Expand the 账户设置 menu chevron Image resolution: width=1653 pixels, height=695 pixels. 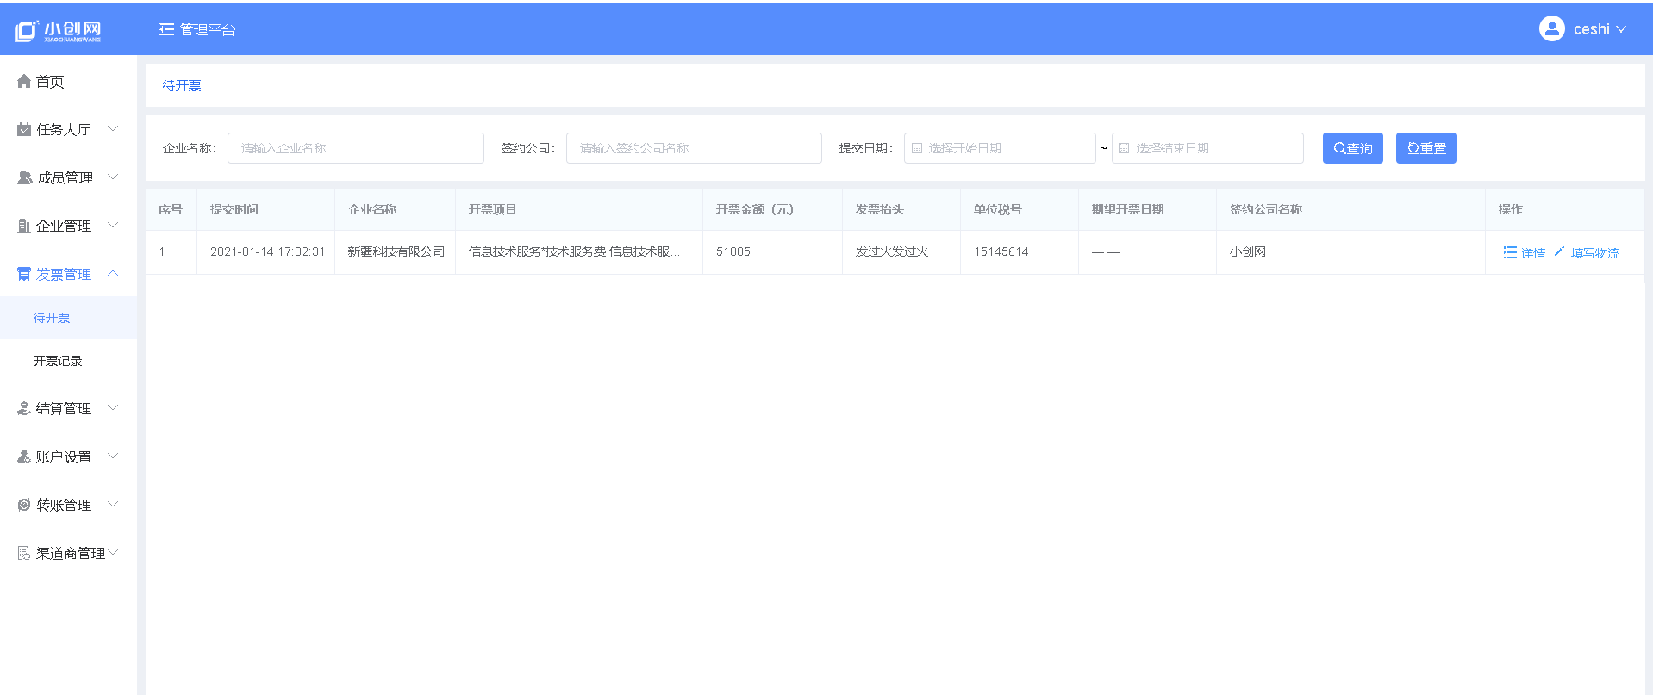pos(113,456)
